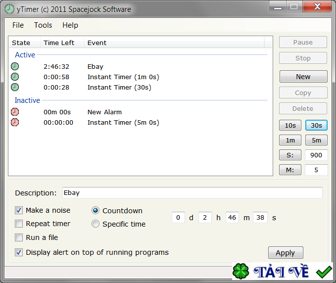Image resolution: width=336 pixels, height=283 pixels.
Task: Click the minutes field showing 5
Action: click(x=316, y=170)
